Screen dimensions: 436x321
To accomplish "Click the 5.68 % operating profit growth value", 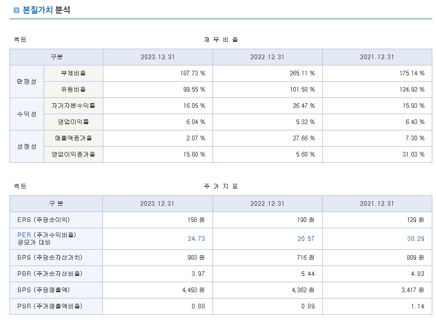I will coord(305,154).
